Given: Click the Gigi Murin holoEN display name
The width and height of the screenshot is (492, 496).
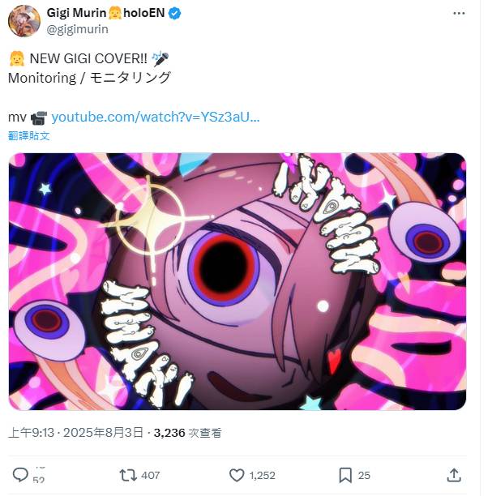Looking at the screenshot, I should (x=105, y=13).
